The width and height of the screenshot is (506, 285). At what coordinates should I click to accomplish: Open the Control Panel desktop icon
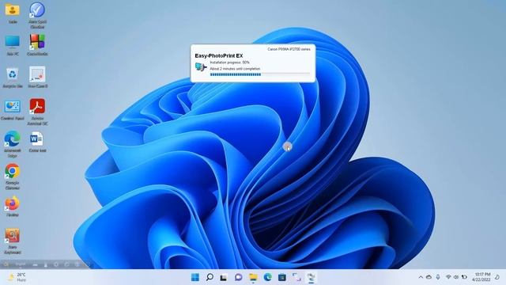click(x=13, y=110)
